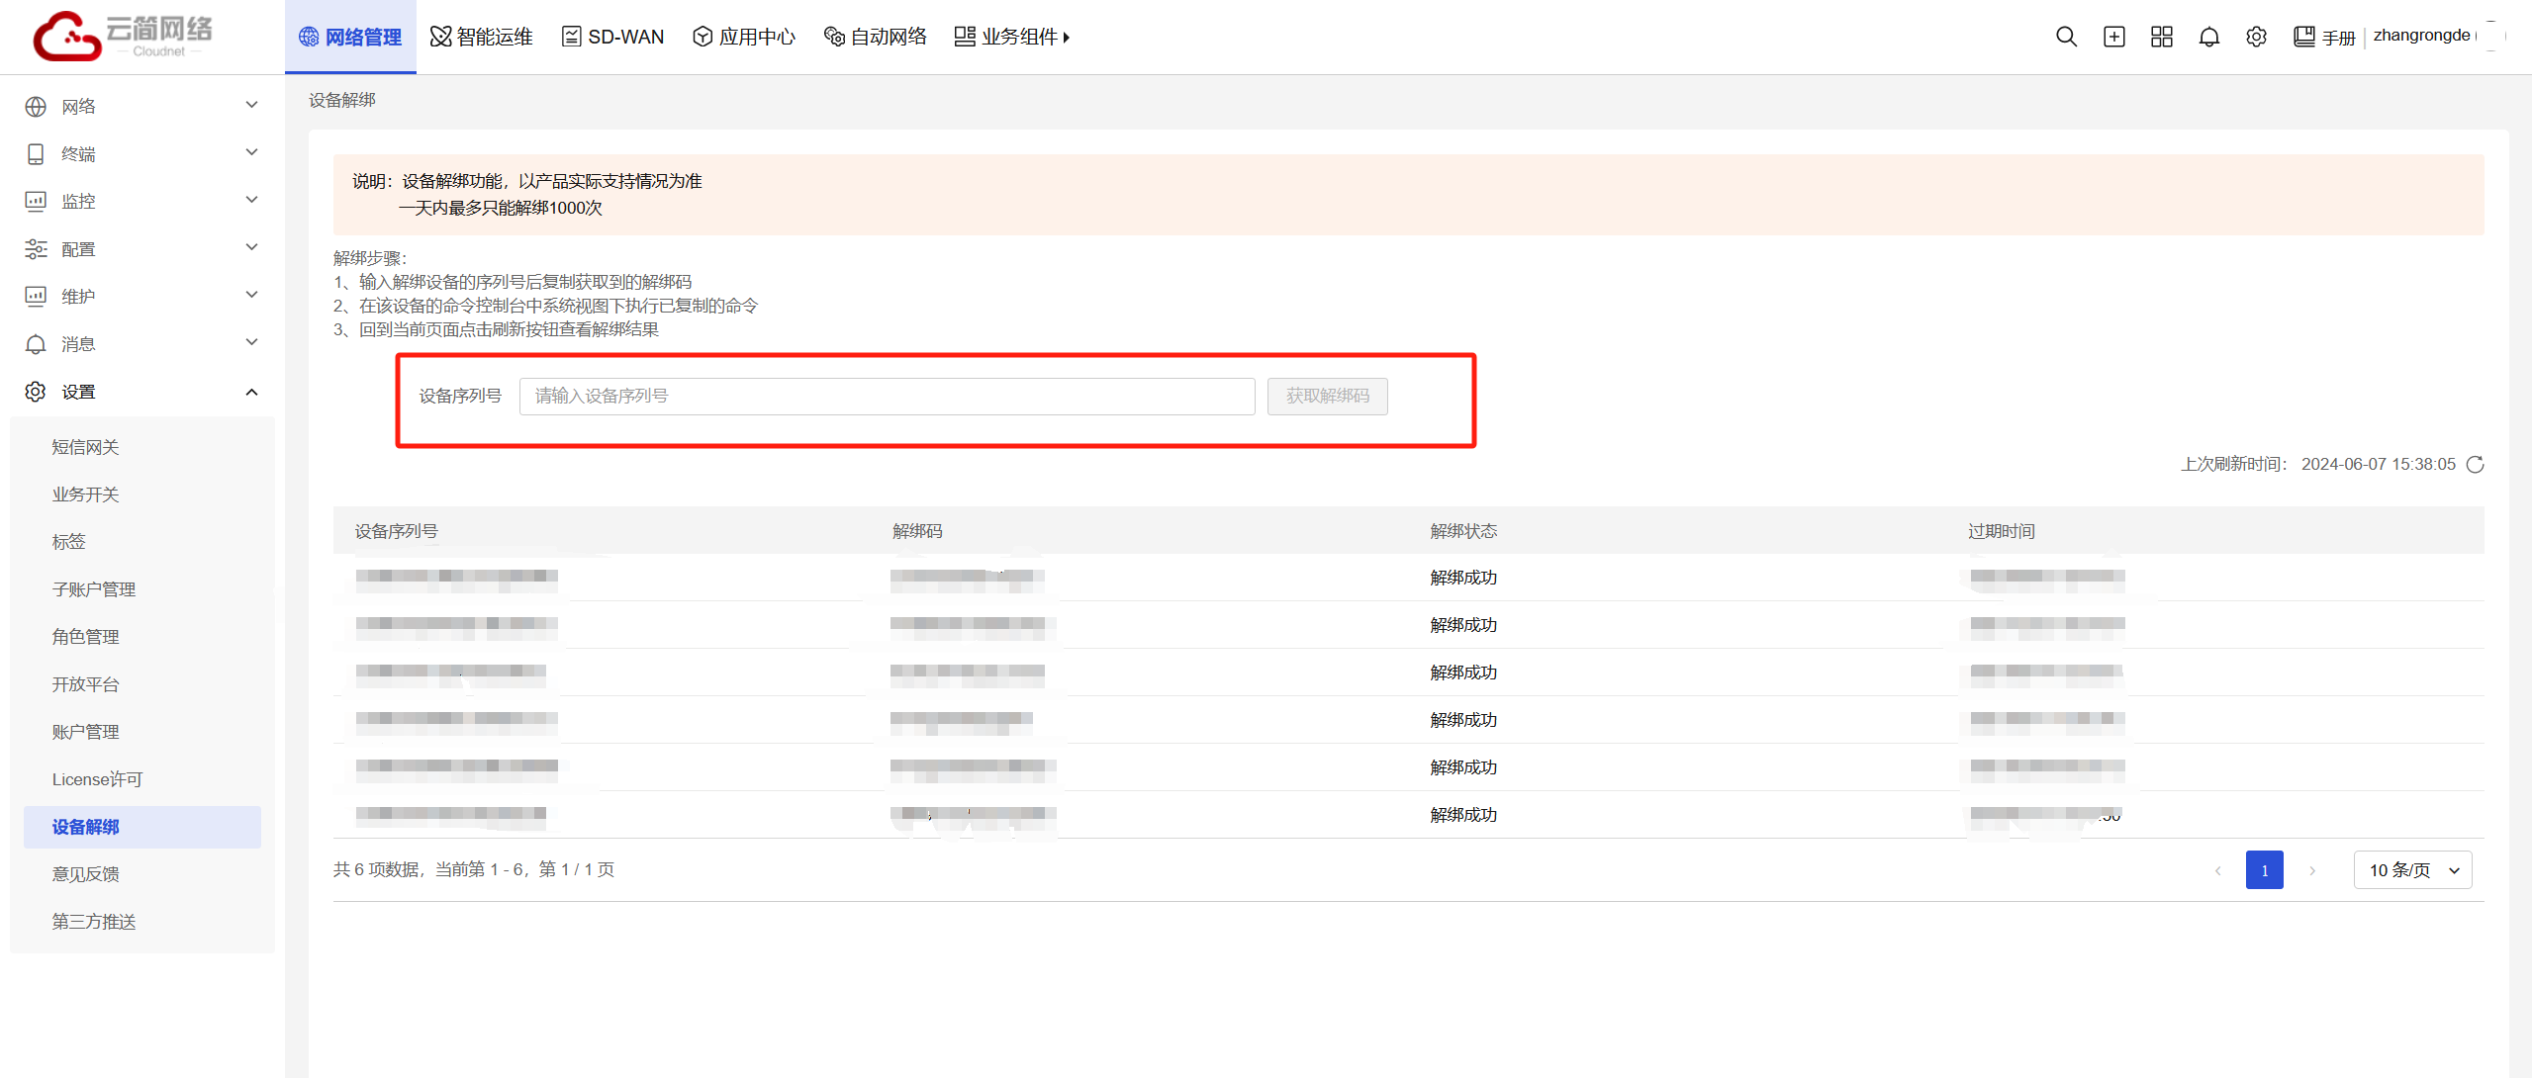Switch to the SD-WAN tab

[x=612, y=37]
